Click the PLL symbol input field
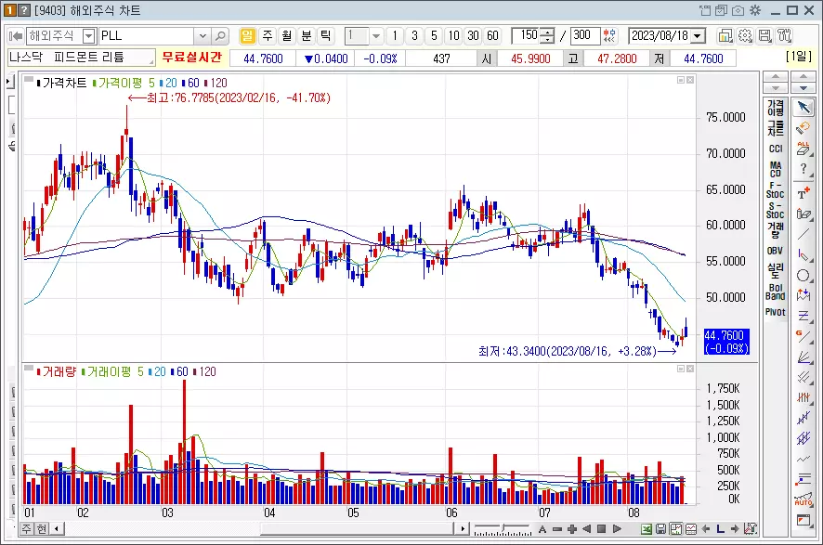The image size is (823, 545). pyautogui.click(x=147, y=35)
